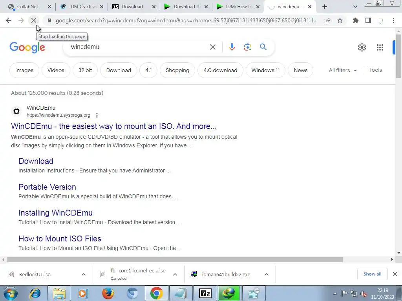Open the Portable Version sitelink
Screen dimensions: 402x301
tap(47, 187)
